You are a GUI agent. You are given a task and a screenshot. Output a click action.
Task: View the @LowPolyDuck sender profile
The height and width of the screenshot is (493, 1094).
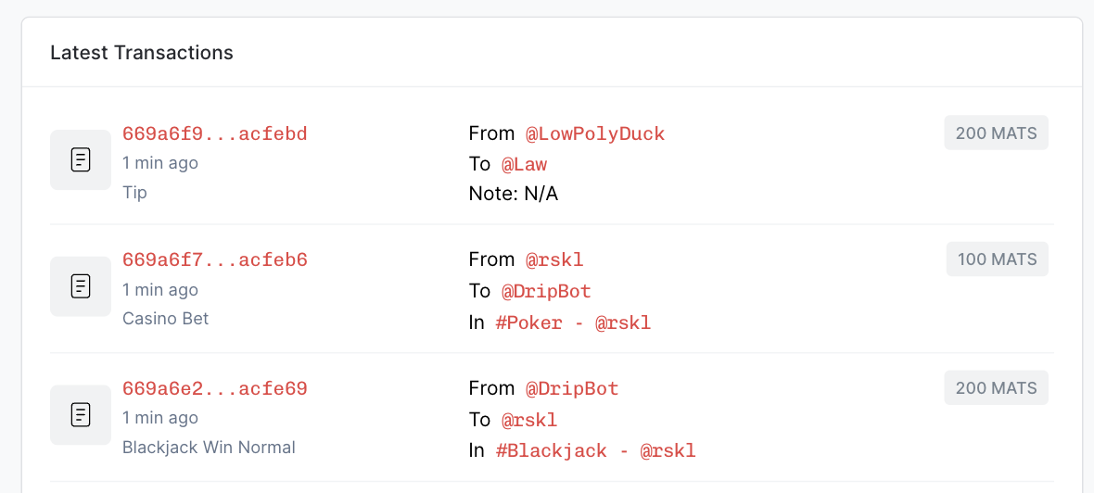[x=595, y=133]
